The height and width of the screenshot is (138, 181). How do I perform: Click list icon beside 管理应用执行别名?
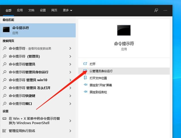click(x=5, y=131)
